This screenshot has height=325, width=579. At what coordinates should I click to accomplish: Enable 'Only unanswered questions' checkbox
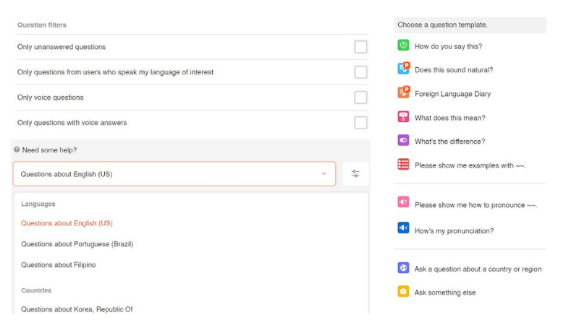(x=360, y=47)
